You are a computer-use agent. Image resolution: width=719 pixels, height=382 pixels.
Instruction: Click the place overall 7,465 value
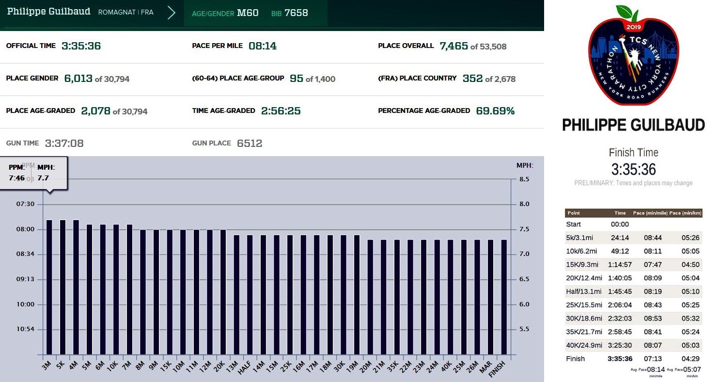click(x=454, y=46)
